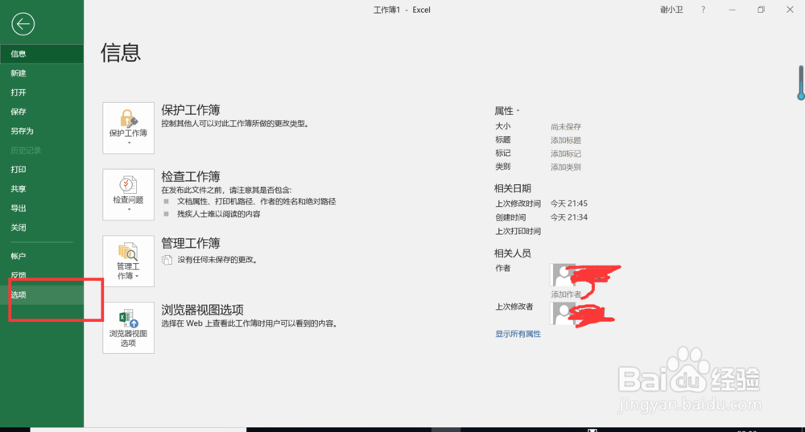Close the Excel window
The width and height of the screenshot is (805, 432).
tap(790, 10)
